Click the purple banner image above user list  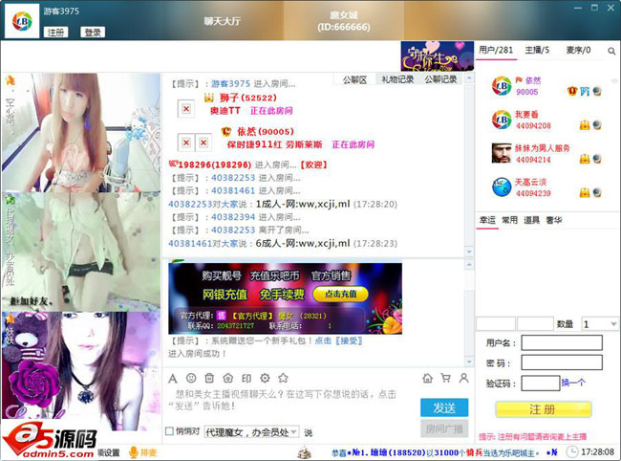pos(438,55)
